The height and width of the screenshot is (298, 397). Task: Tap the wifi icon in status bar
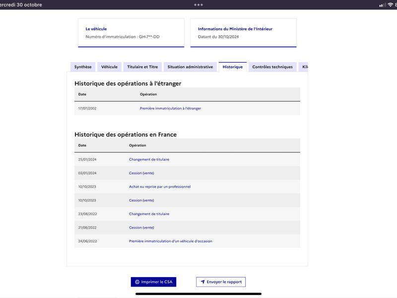pos(391,5)
